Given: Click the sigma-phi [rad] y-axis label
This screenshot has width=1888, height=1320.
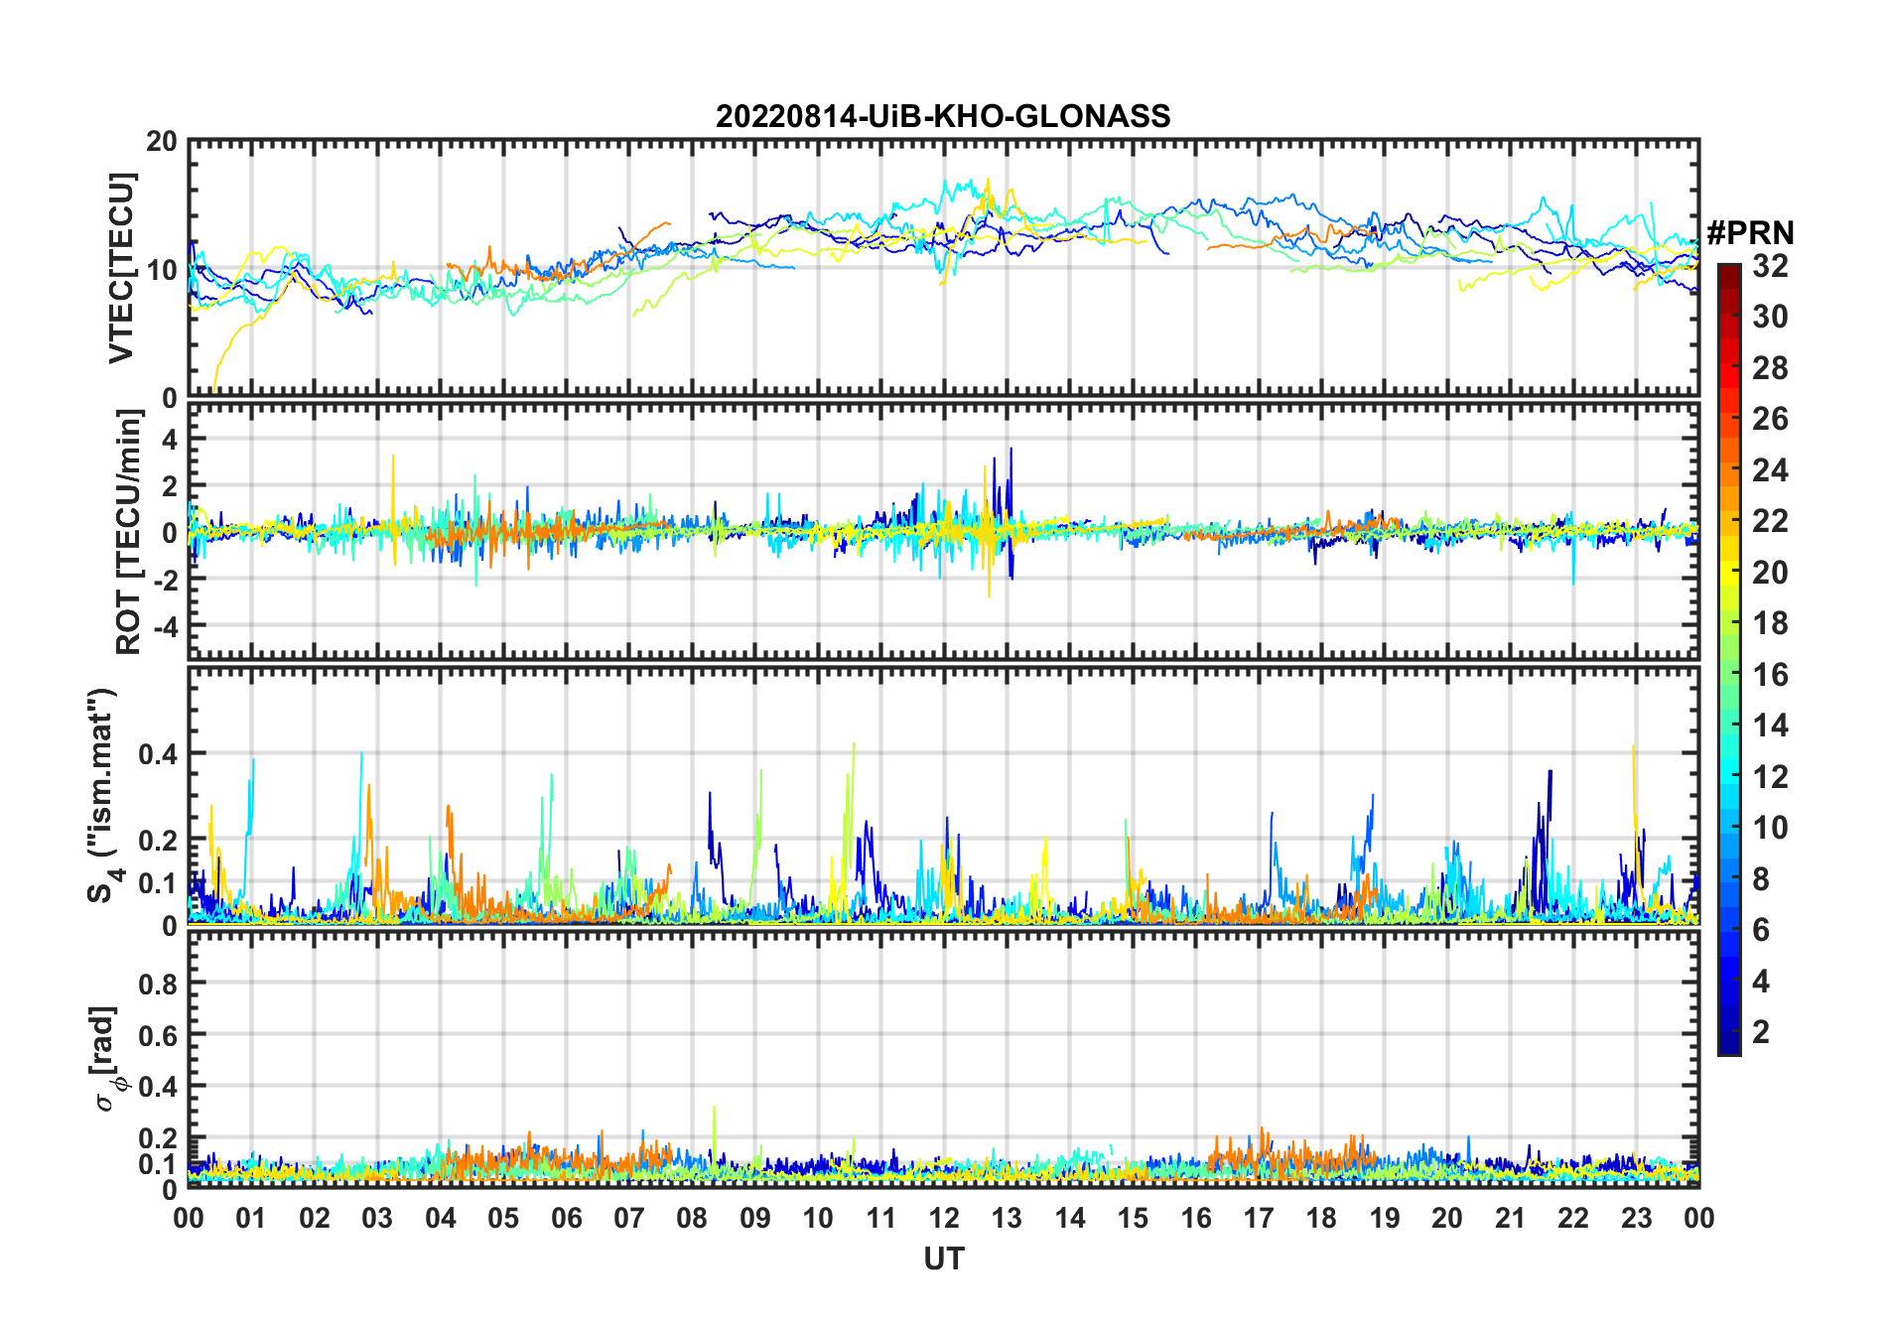Looking at the screenshot, I should (107, 1058).
